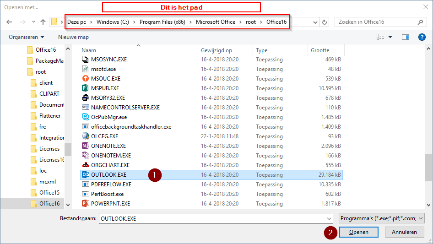Click the MSOSYNC.EXE file icon

click(x=85, y=60)
